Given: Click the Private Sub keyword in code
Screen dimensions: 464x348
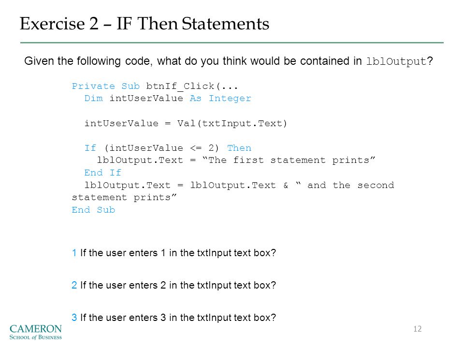Looking at the screenshot, I should click(x=106, y=86).
